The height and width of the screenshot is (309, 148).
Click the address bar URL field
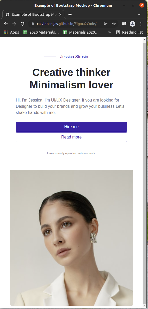(x=66, y=24)
